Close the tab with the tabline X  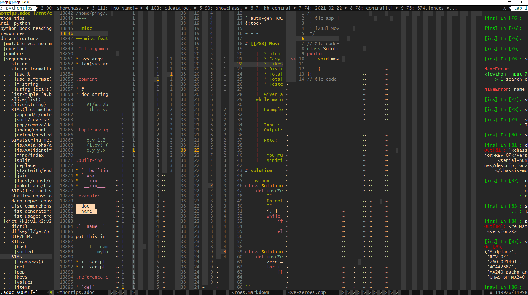pyautogui.click(x=504, y=8)
